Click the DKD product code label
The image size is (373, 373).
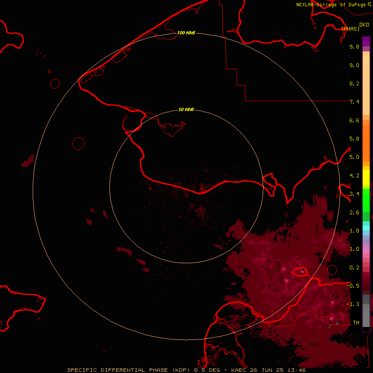[364, 25]
